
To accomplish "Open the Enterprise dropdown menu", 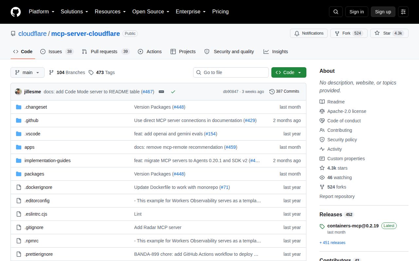I will pos(191,12).
